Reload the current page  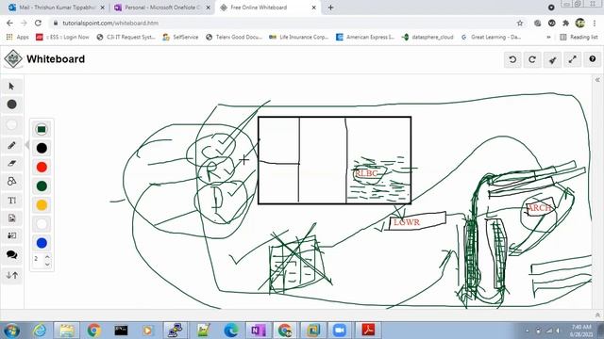tap(38, 23)
